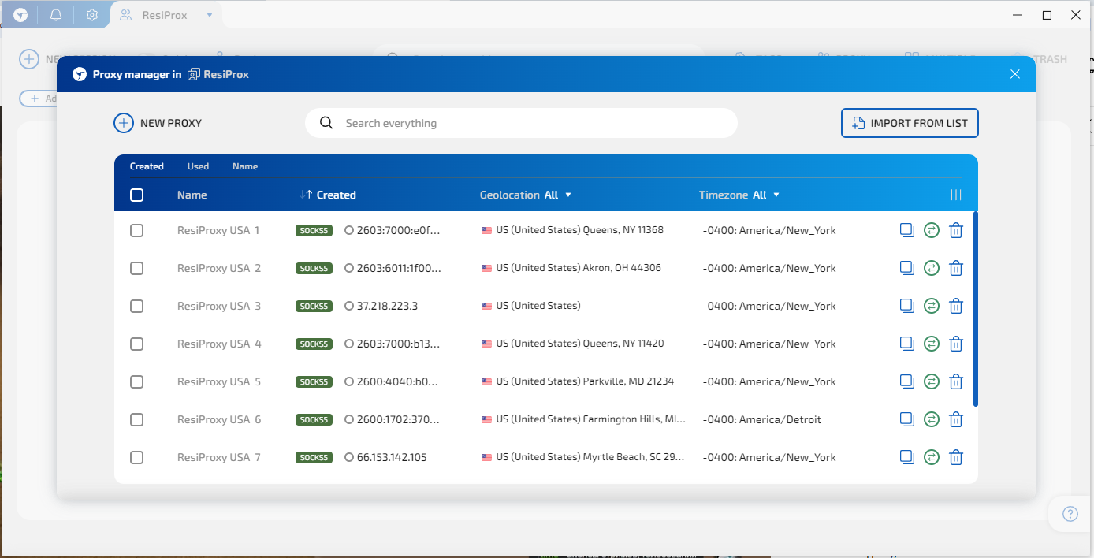Toggle the select-all checkbox in header
Viewport: 1094px width, 558px height.
[136, 195]
